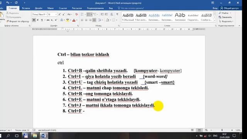
Task: Open Главная (Home) tab
Action: 13,8
